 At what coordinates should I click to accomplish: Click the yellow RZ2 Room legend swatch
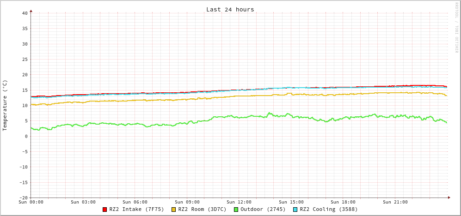(174, 210)
